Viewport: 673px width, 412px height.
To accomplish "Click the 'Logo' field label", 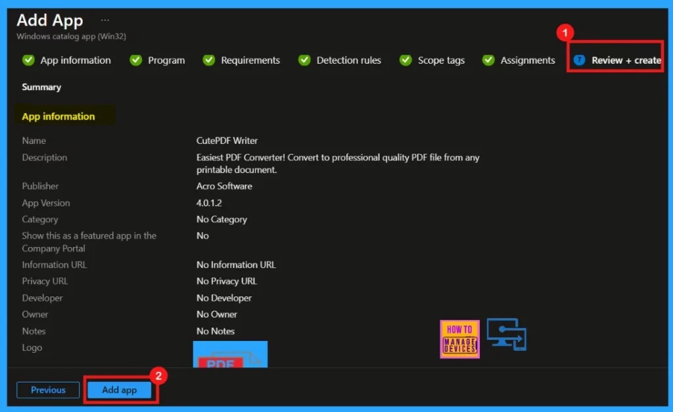I will (32, 348).
